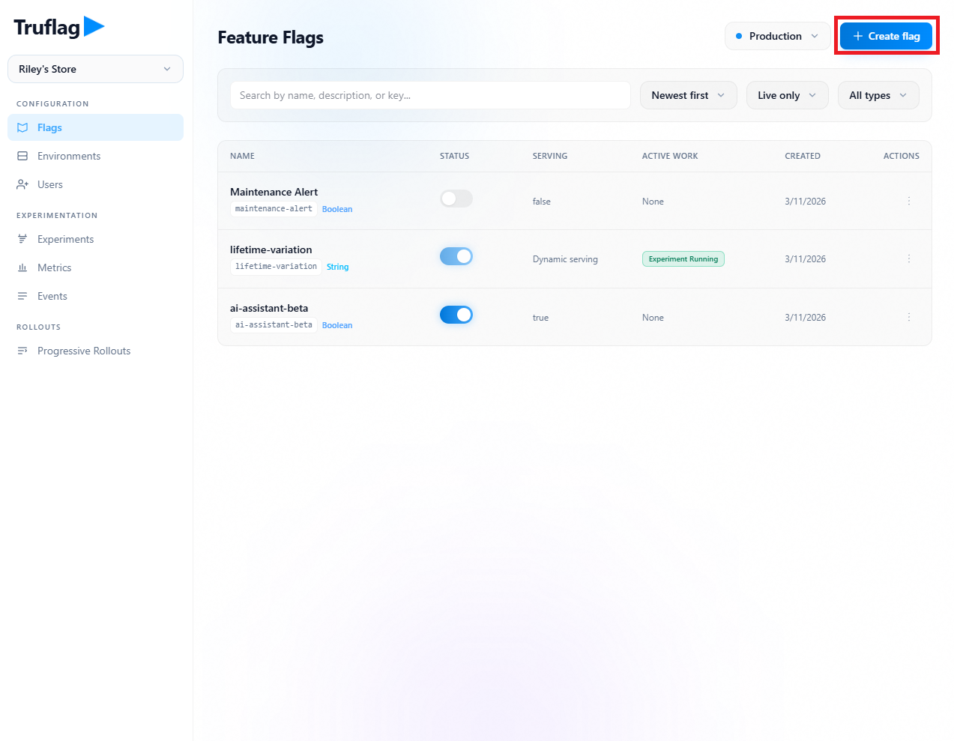Image resolution: width=954 pixels, height=741 pixels.
Task: Click the Events list icon
Action: pyautogui.click(x=22, y=297)
